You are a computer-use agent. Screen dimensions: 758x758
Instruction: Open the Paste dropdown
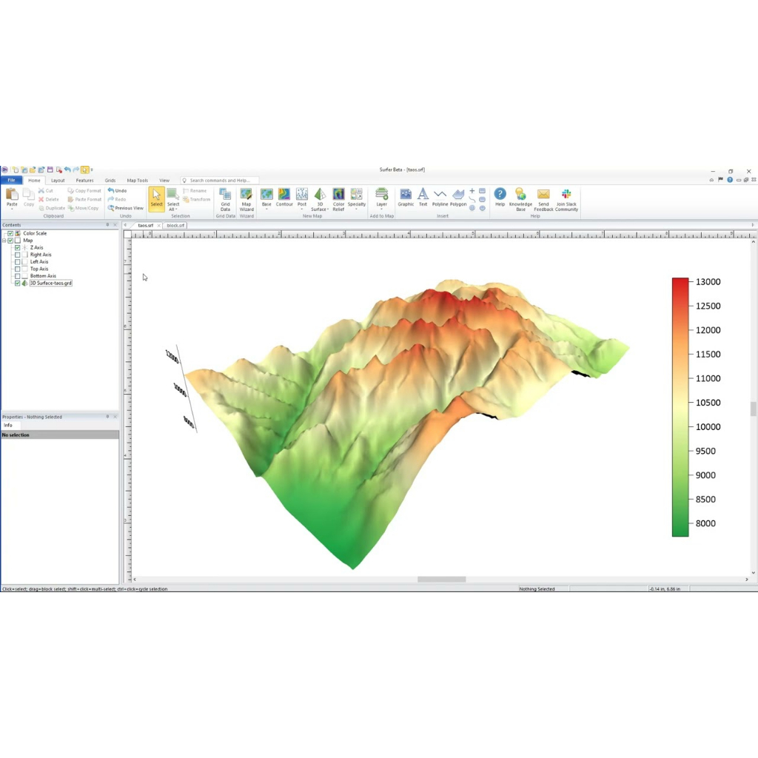pyautogui.click(x=12, y=209)
